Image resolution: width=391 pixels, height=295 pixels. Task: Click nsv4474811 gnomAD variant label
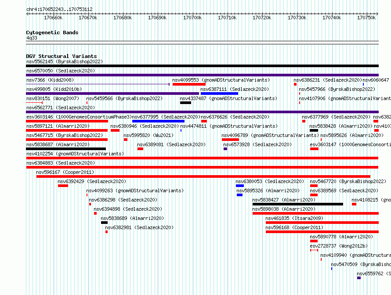(229, 126)
